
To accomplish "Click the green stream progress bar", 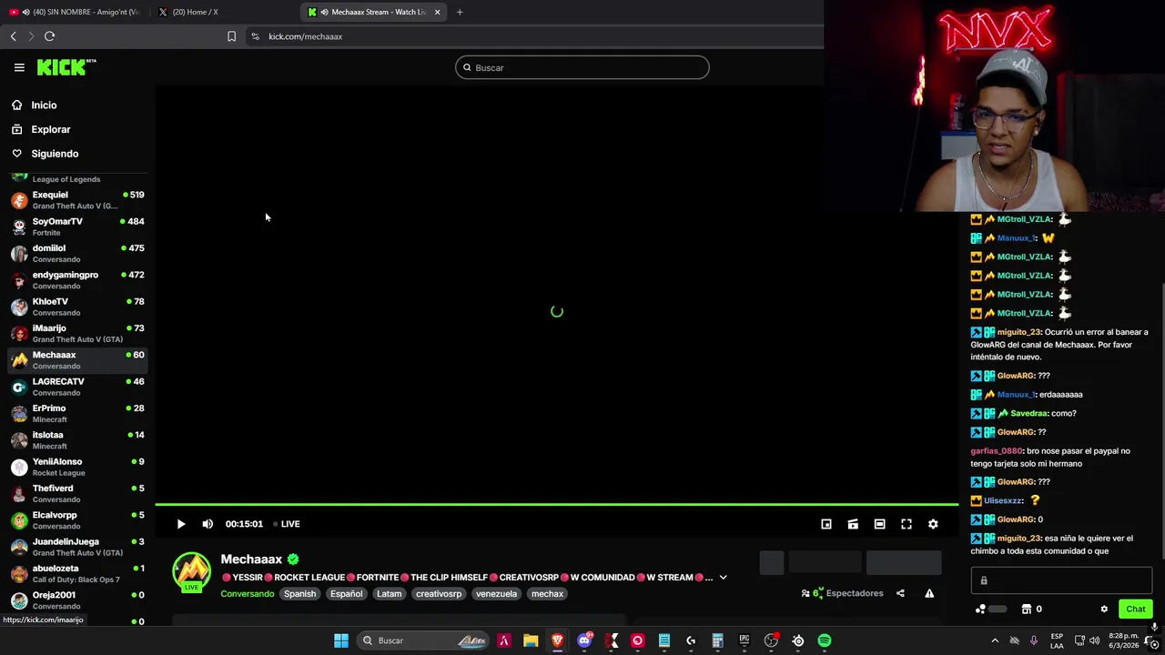I will point(556,504).
